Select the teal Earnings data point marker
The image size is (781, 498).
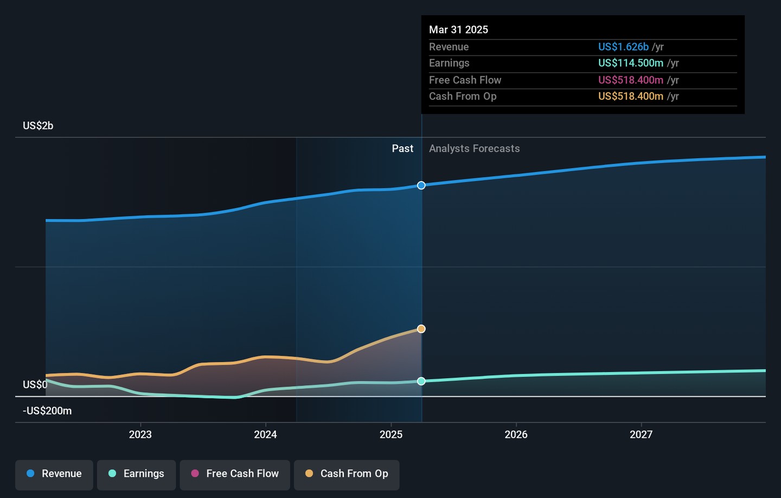(421, 381)
